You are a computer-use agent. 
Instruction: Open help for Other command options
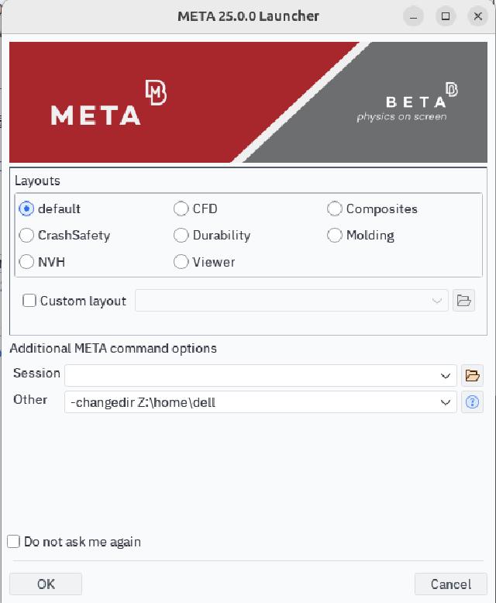coord(472,402)
